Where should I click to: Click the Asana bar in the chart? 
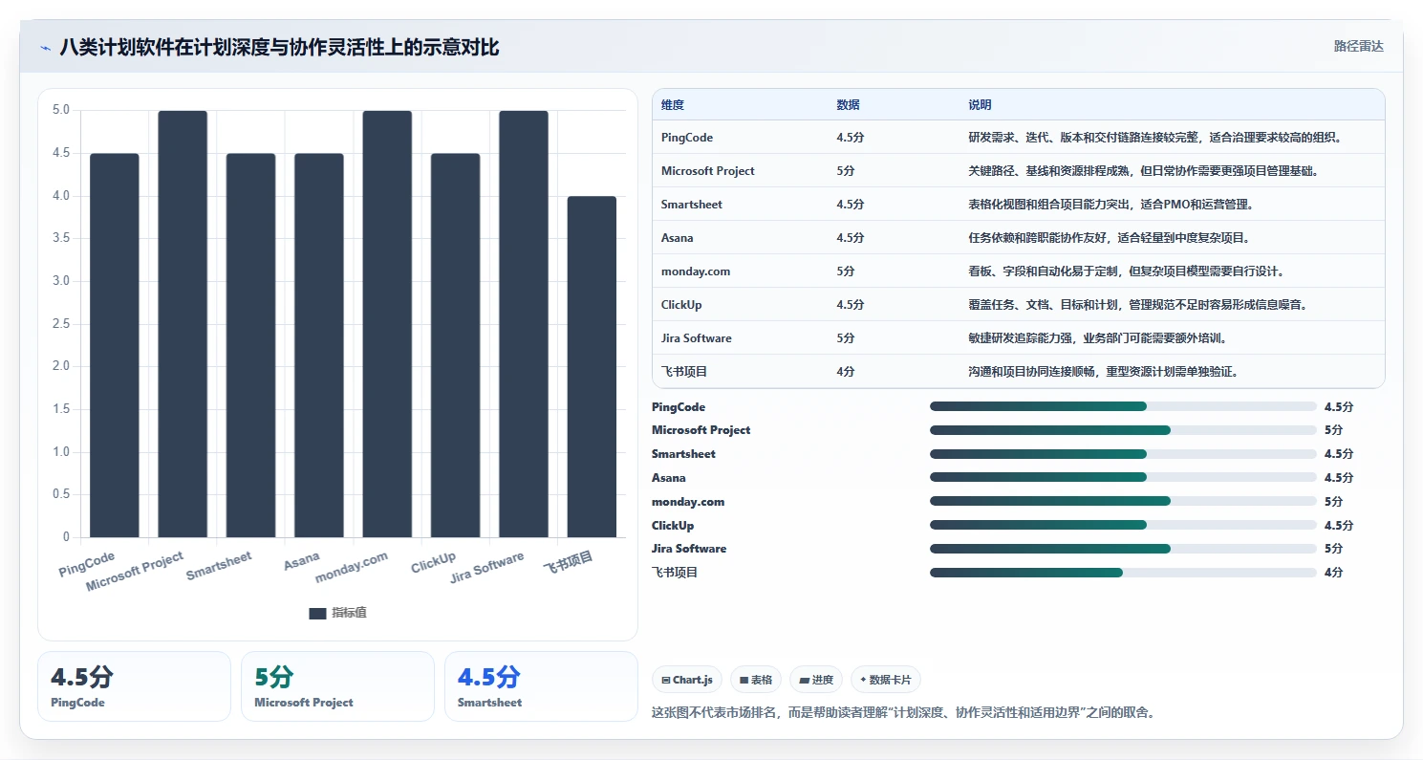pos(319,345)
